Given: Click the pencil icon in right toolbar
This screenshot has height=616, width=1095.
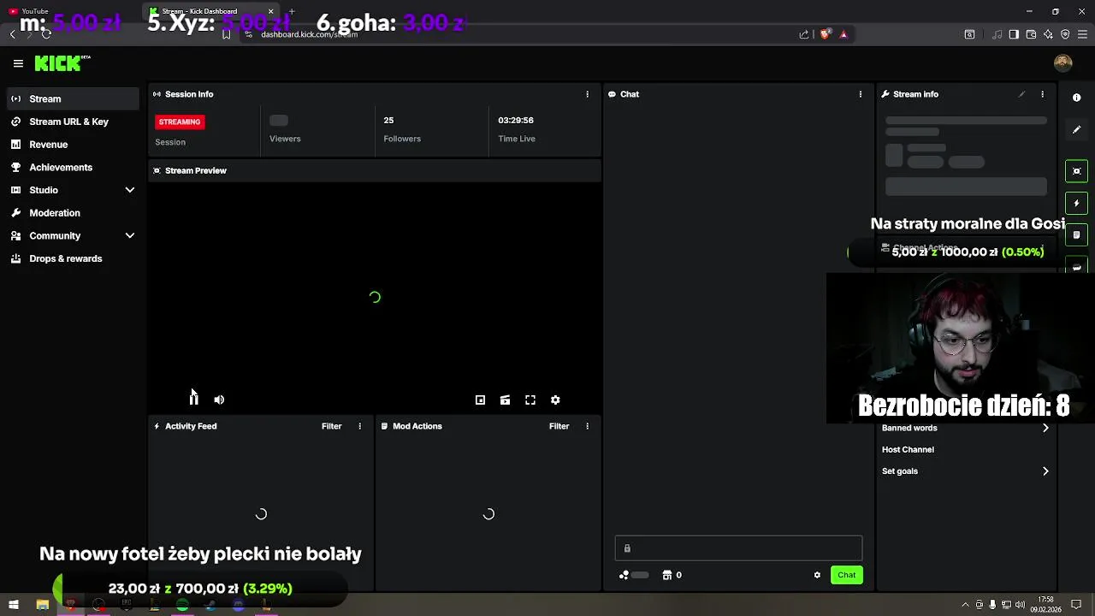Looking at the screenshot, I should click(x=1076, y=129).
